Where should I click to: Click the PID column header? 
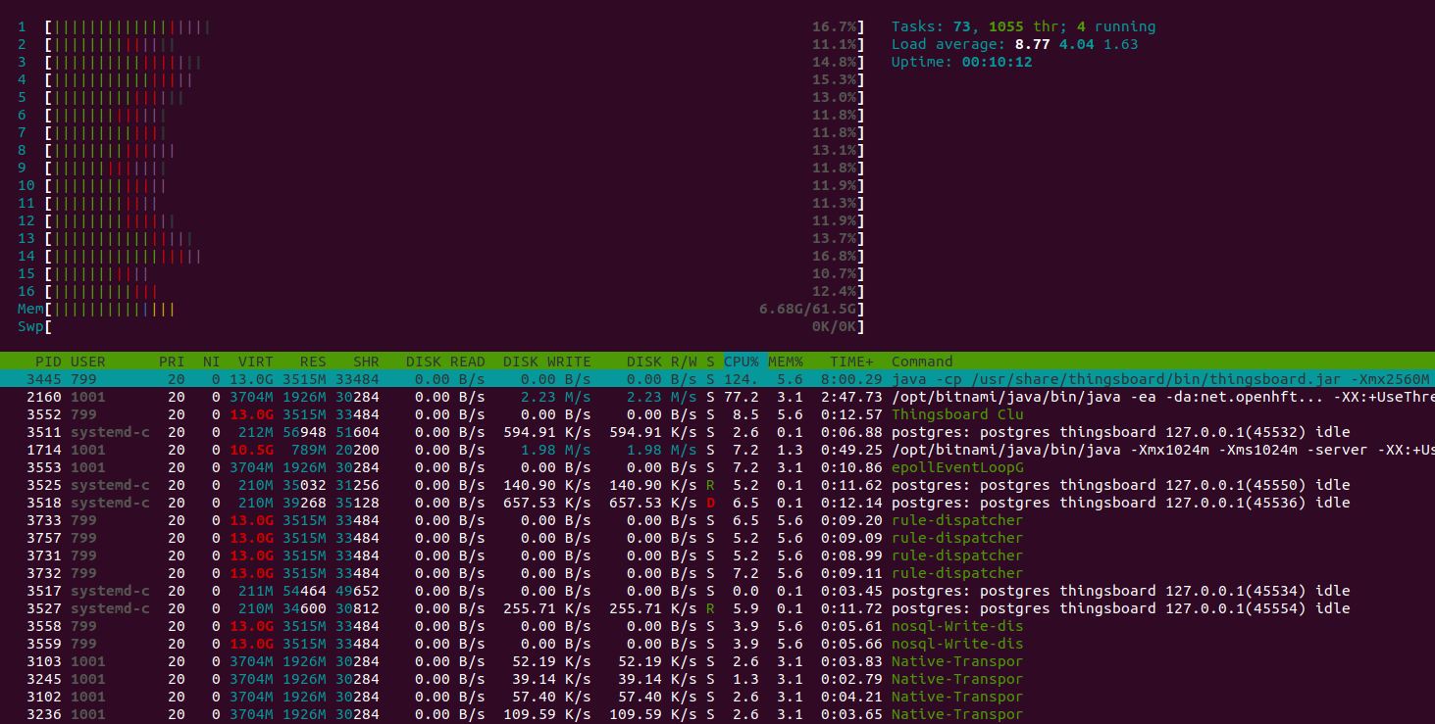click(48, 362)
